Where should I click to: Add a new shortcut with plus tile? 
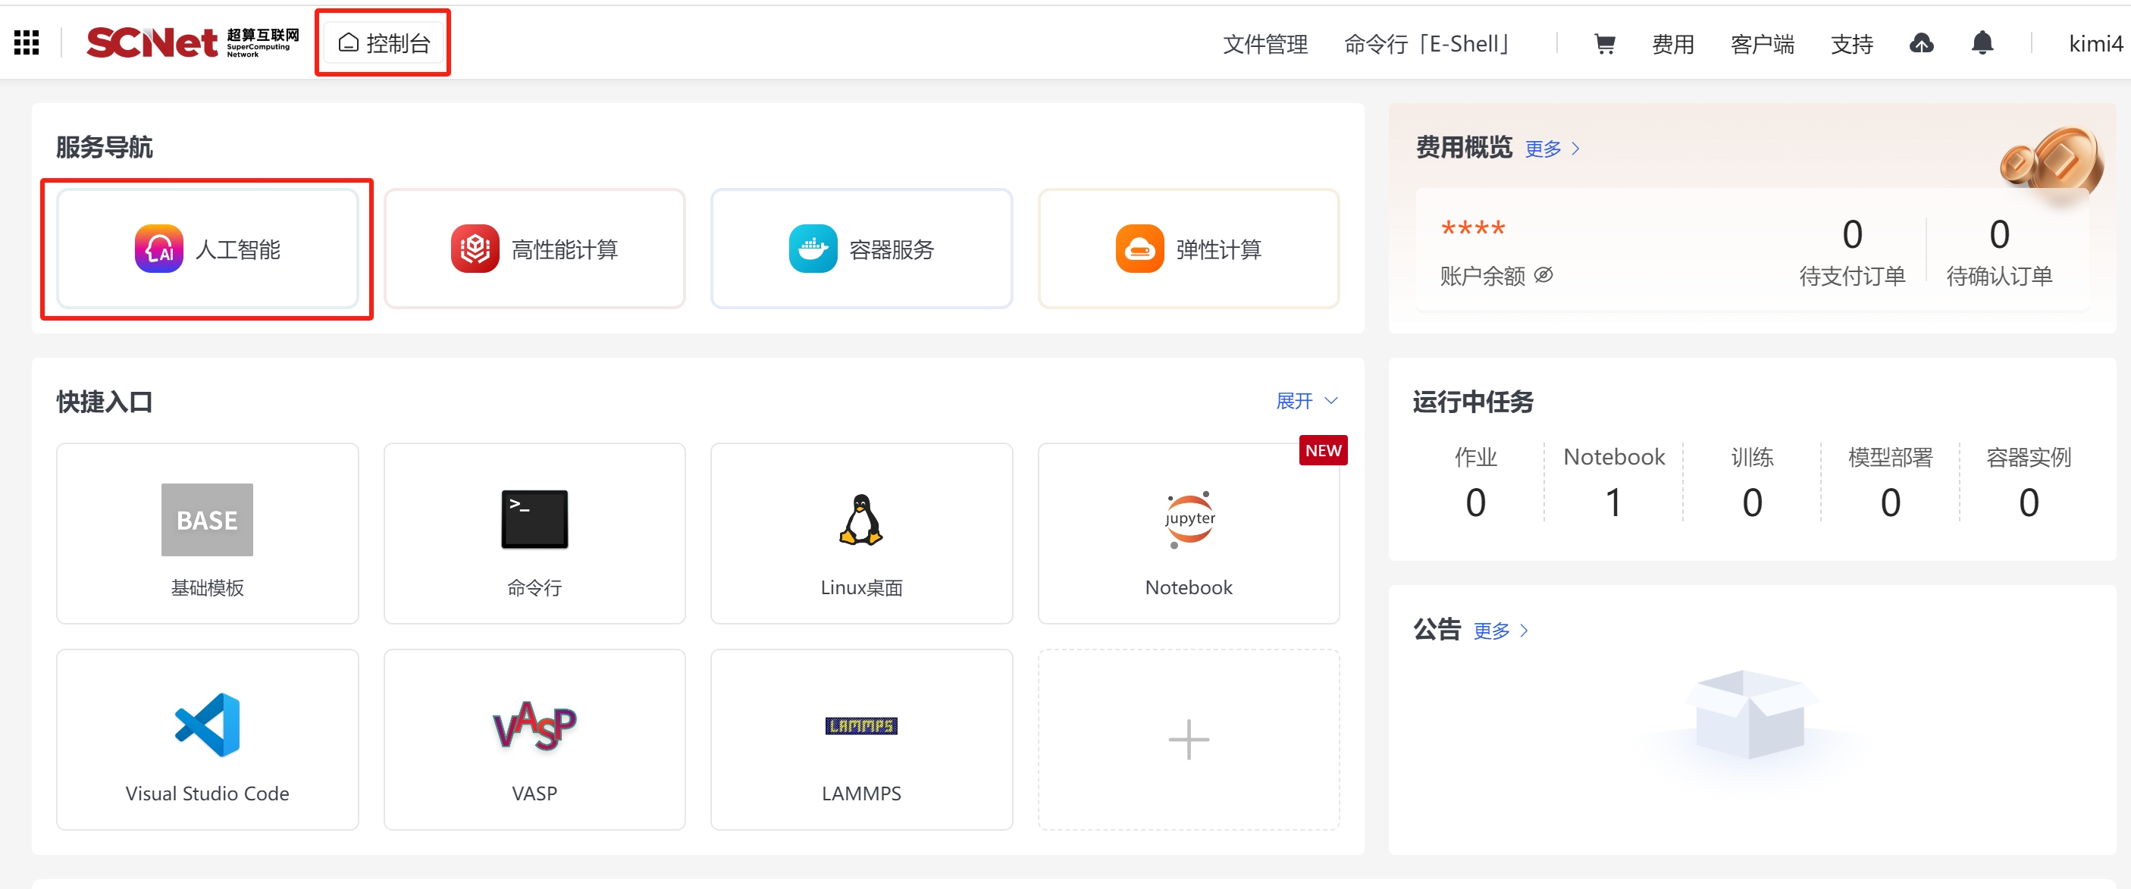[x=1188, y=738]
